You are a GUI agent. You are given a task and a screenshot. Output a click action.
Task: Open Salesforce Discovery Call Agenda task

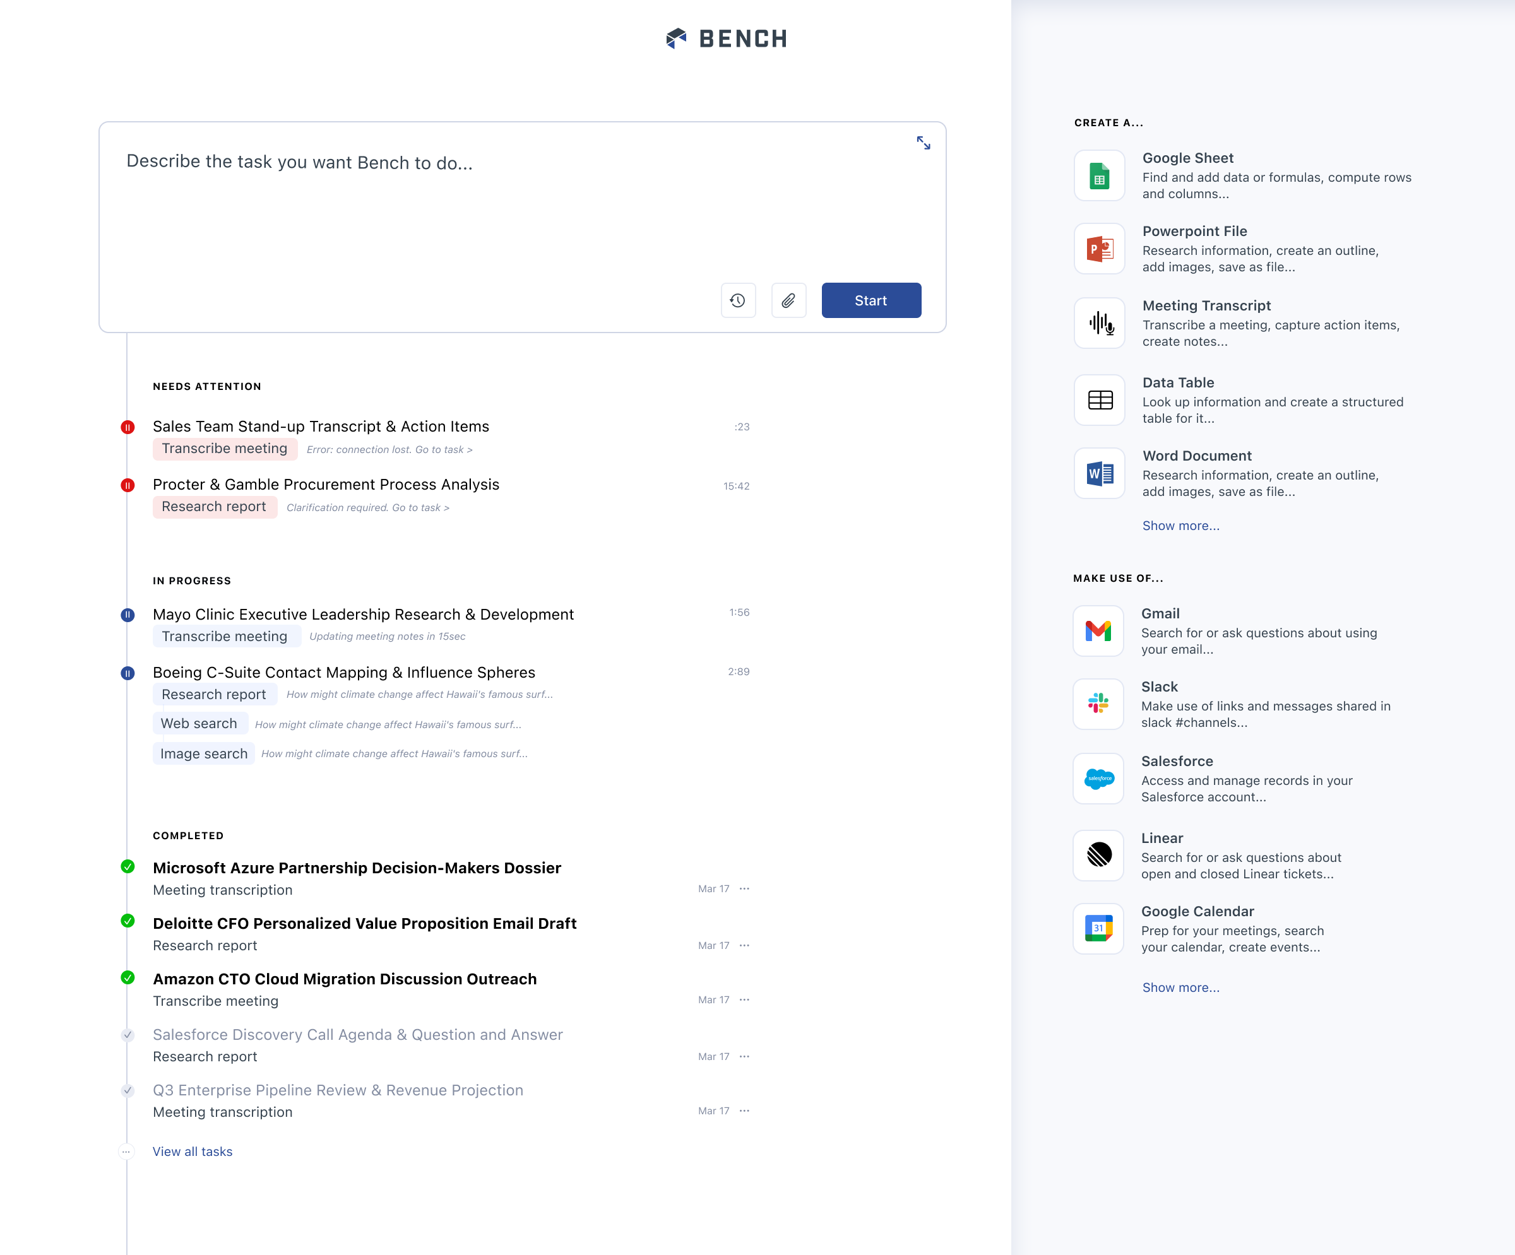tap(358, 1034)
